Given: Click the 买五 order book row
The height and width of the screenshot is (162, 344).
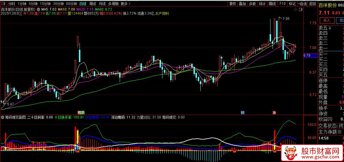Looking at the screenshot, I should [331, 75].
